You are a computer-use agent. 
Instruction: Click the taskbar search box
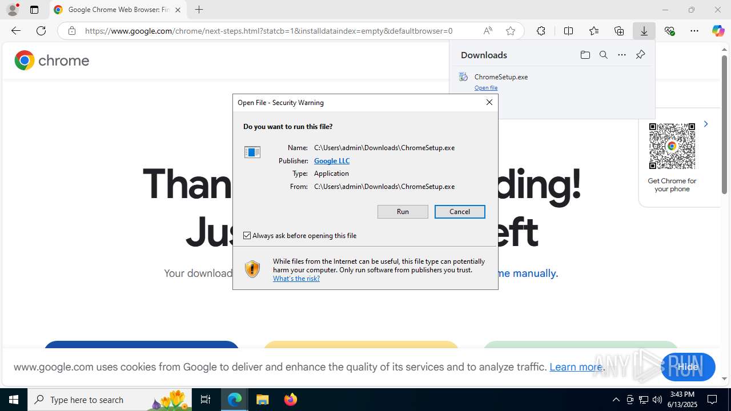click(110, 400)
